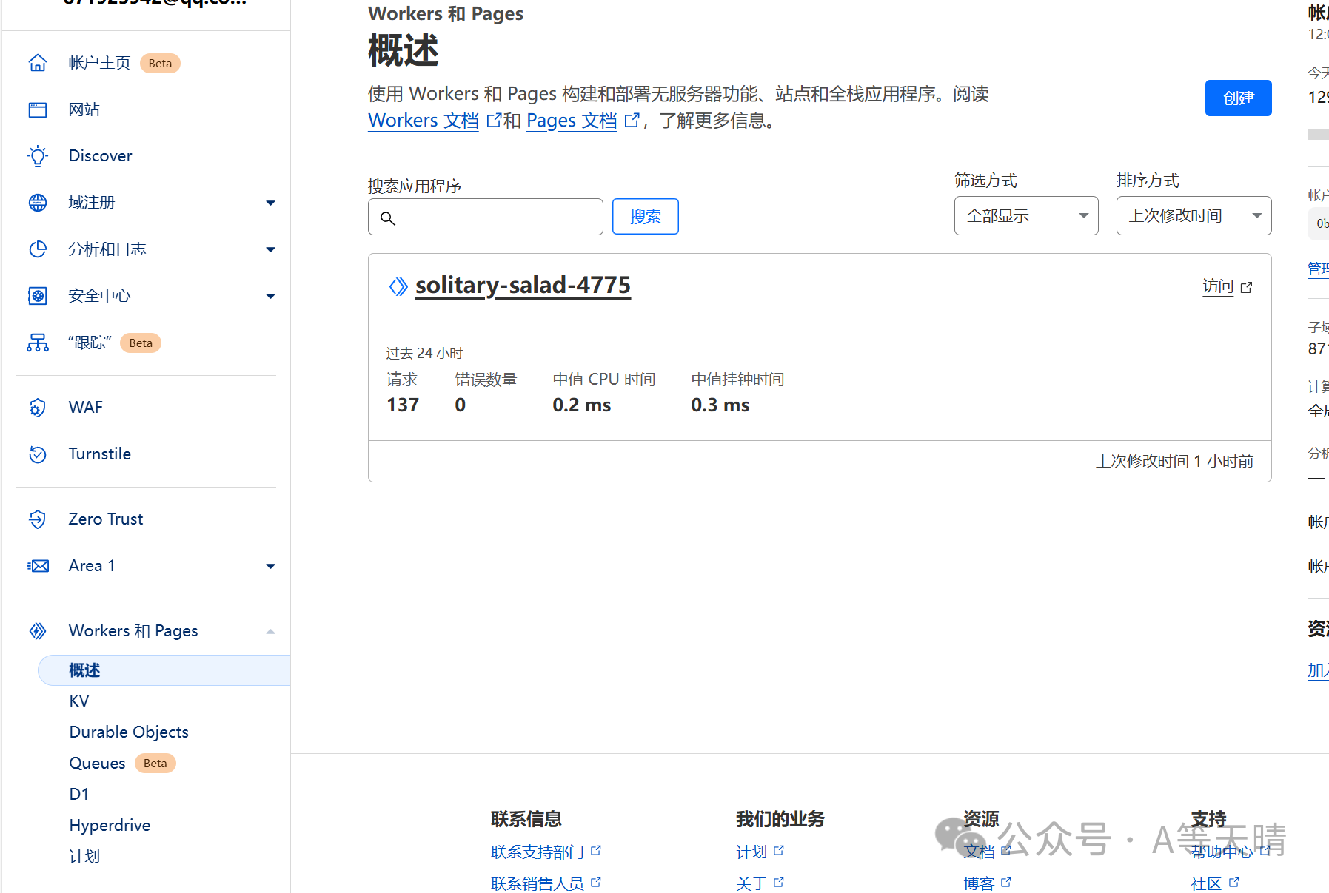Click the 访问 link
Screen dimensions: 1329x893
click(1218, 286)
